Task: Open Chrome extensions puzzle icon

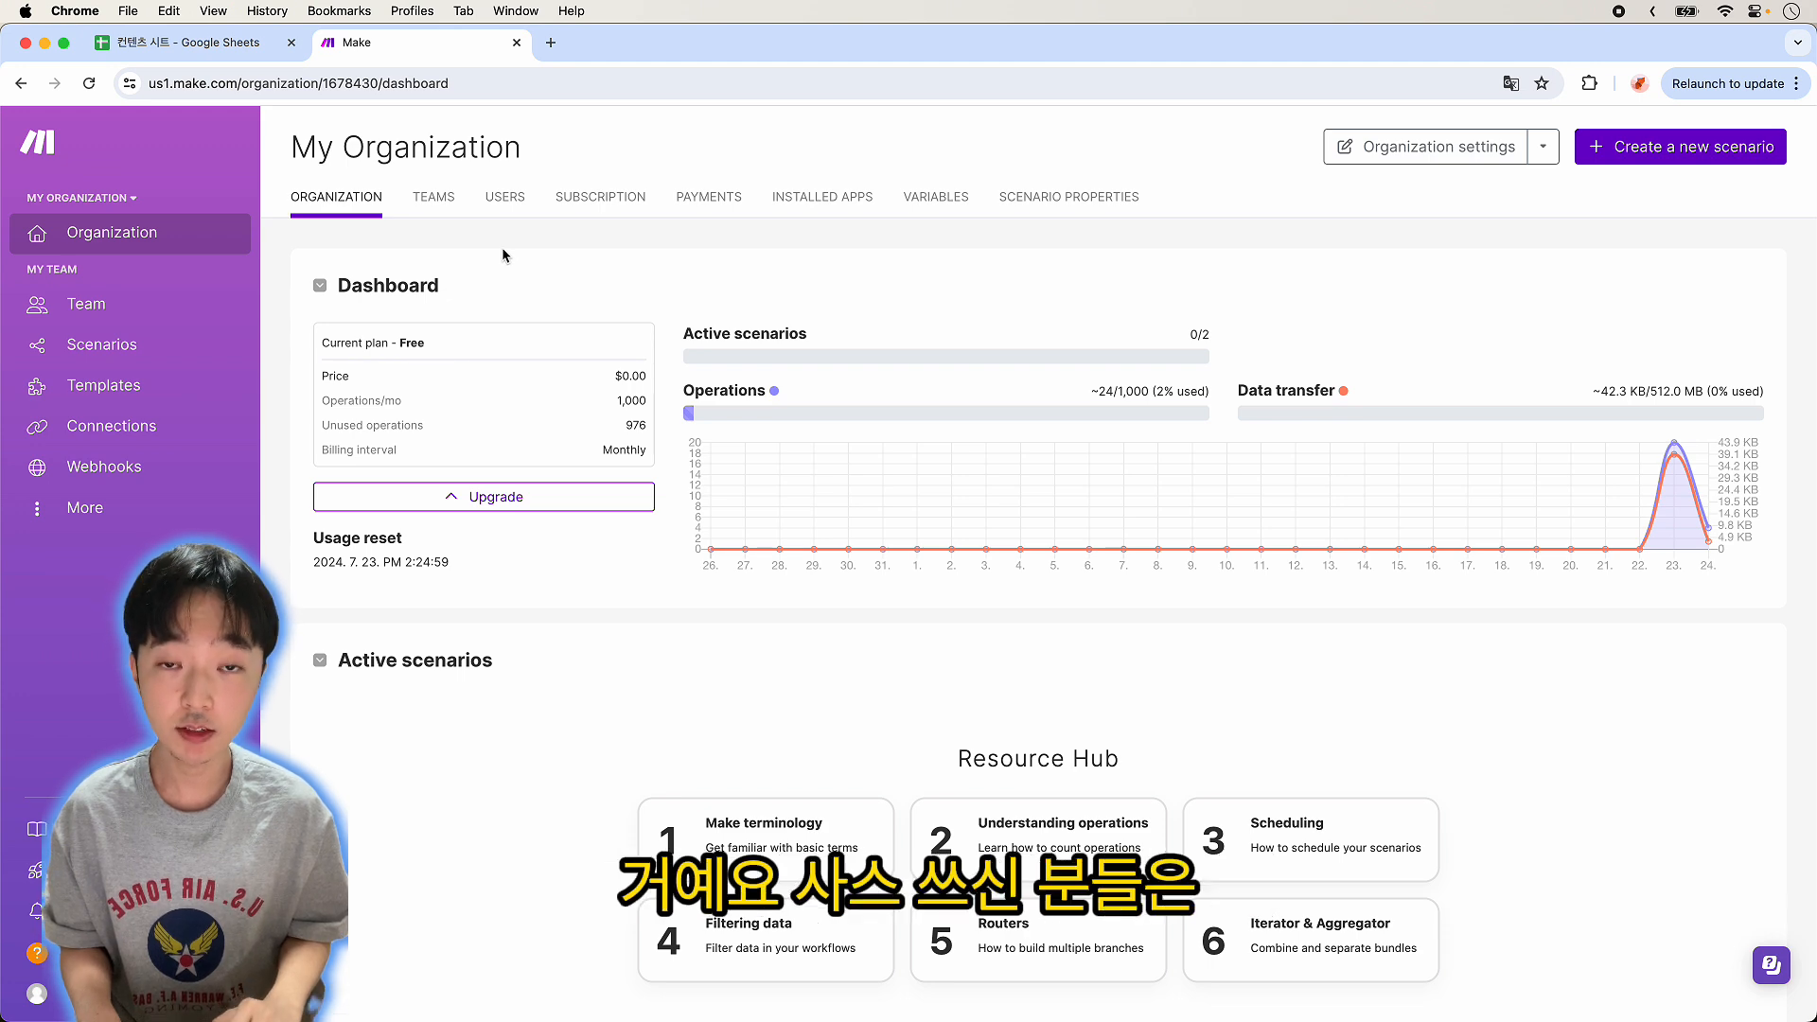Action: (1590, 83)
